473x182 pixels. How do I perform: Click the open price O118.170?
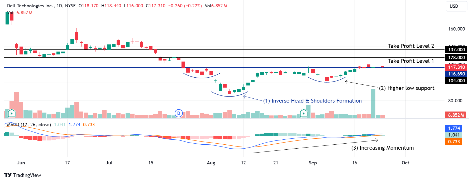[88, 6]
